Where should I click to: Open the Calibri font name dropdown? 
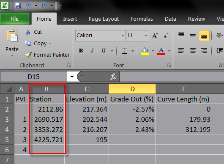[123, 36]
